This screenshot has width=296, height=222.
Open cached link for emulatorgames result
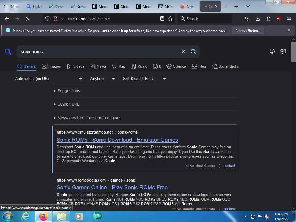(x=229, y=166)
